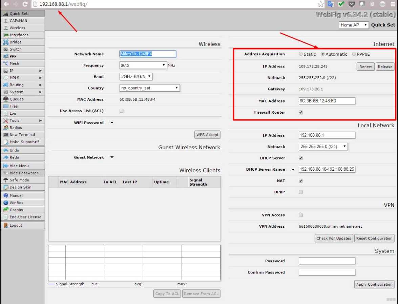The width and height of the screenshot is (398, 304).
Task: Open the Band dropdown
Action: [136, 77]
